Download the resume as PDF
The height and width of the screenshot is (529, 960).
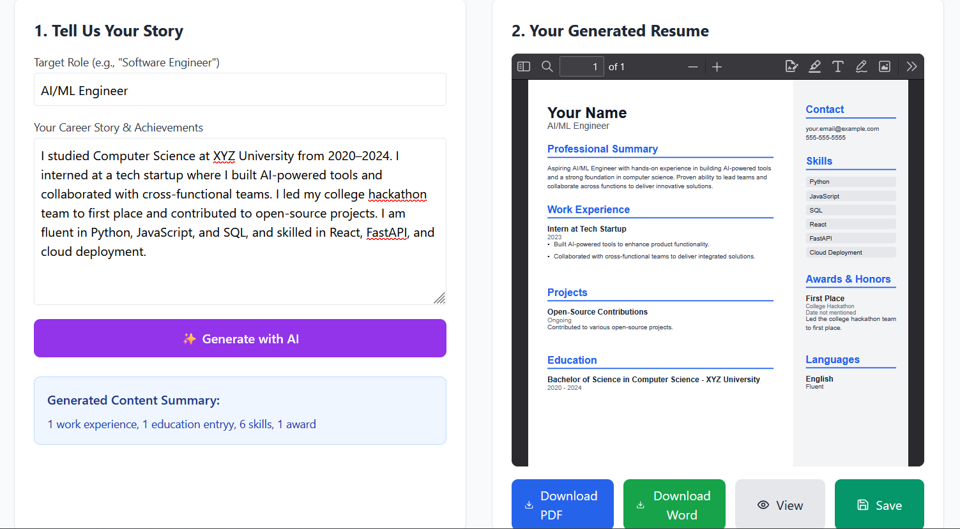point(562,503)
